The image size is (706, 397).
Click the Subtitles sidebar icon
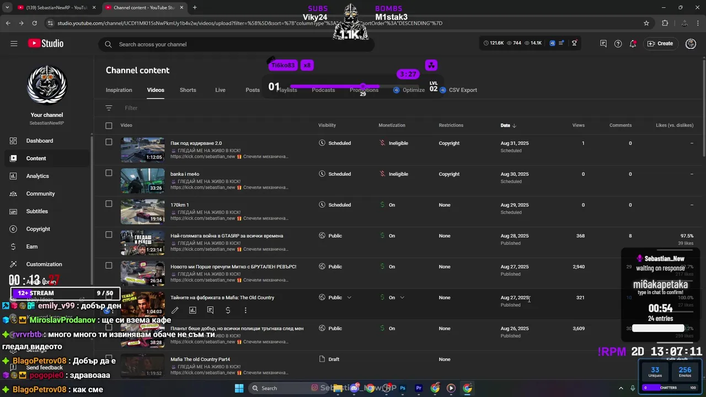coord(14,211)
